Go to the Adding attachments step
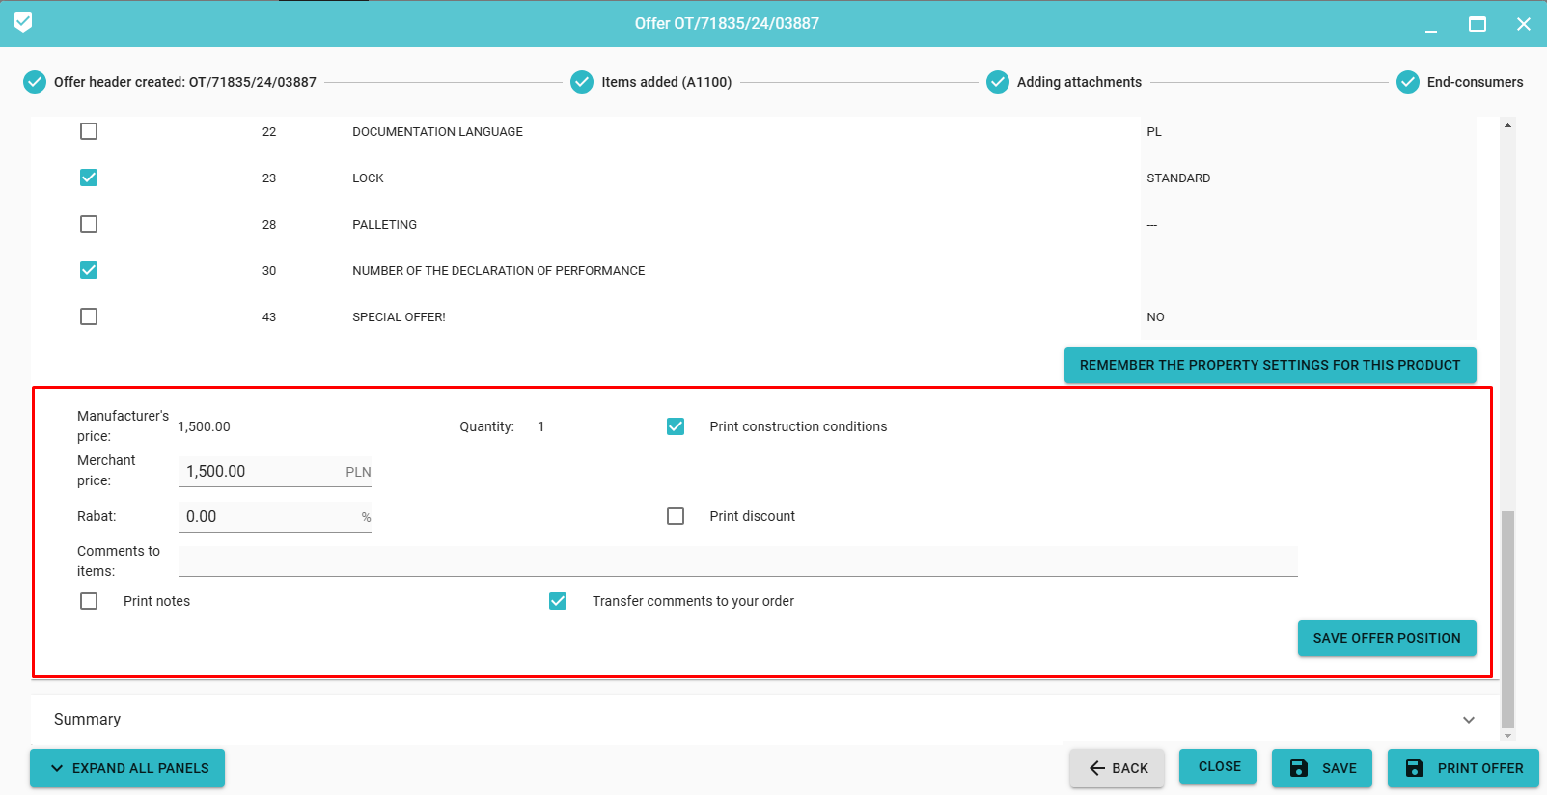The image size is (1547, 795). 1078,82
